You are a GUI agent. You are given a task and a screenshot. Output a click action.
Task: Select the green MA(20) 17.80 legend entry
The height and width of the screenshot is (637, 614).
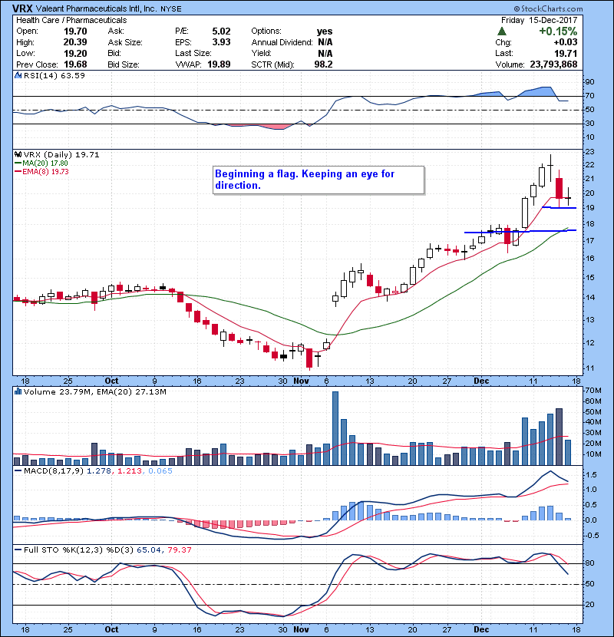(x=41, y=163)
